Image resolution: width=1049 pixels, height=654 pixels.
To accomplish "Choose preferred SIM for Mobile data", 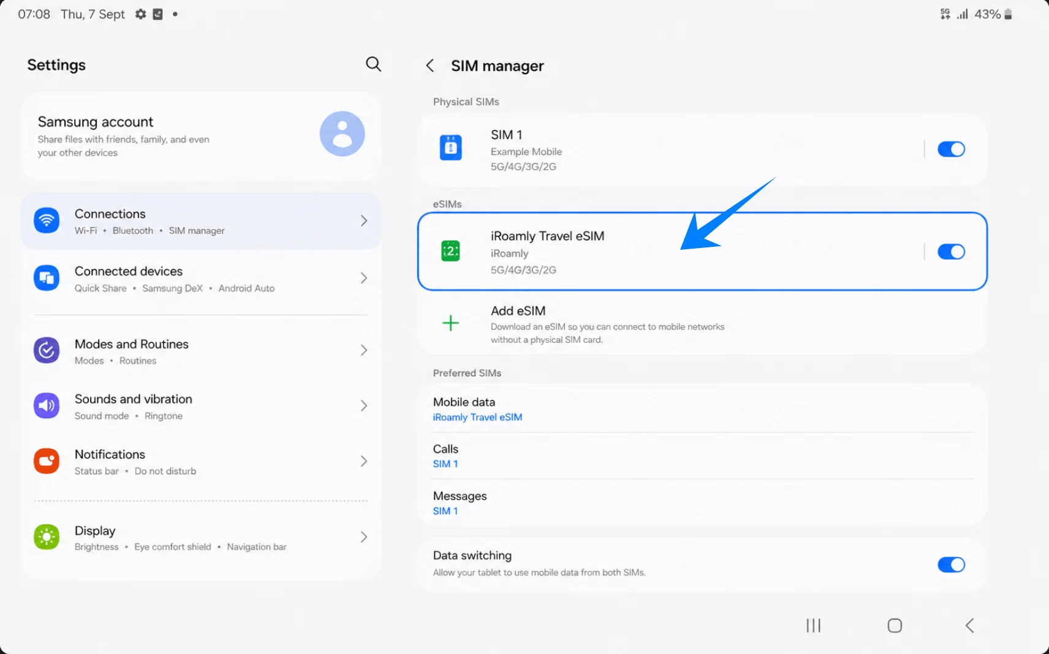I will click(x=702, y=409).
